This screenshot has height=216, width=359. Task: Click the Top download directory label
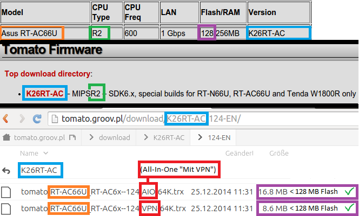pyautogui.click(x=48, y=74)
